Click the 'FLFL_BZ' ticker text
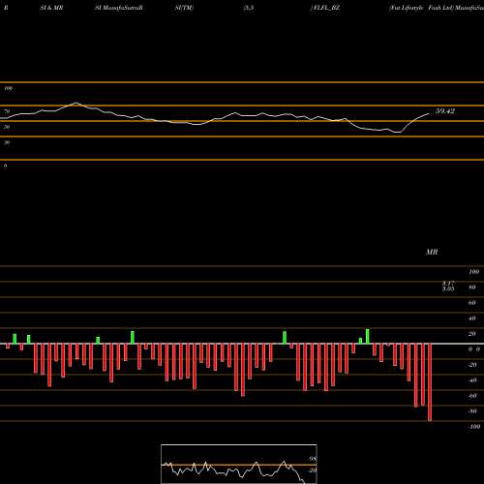This screenshot has width=484, height=484. pos(325,8)
